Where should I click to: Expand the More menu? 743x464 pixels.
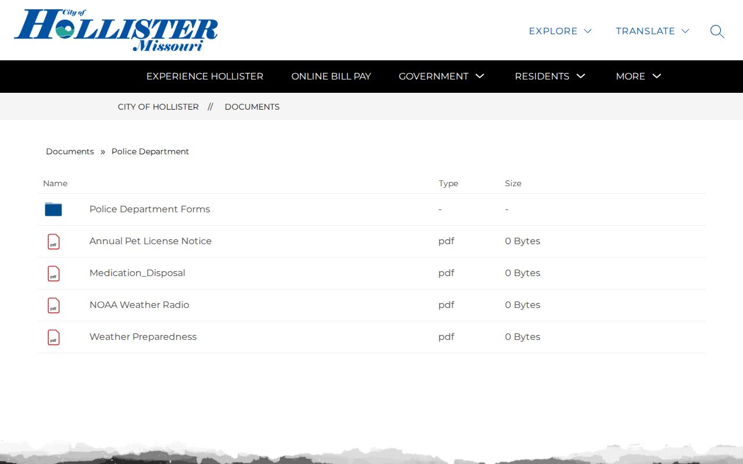click(x=639, y=77)
